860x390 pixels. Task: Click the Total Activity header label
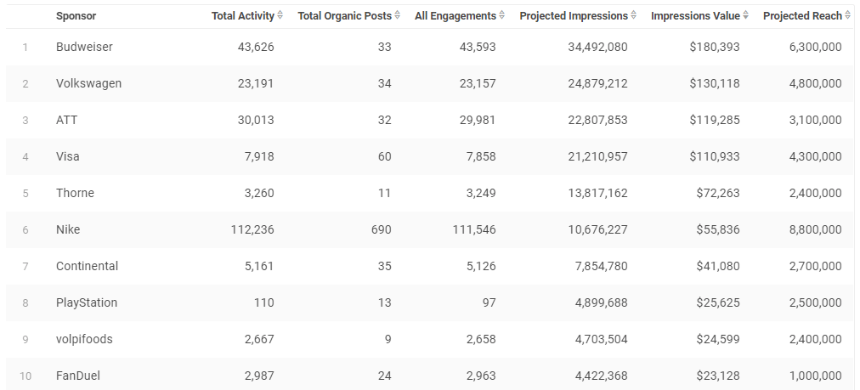[x=243, y=16]
